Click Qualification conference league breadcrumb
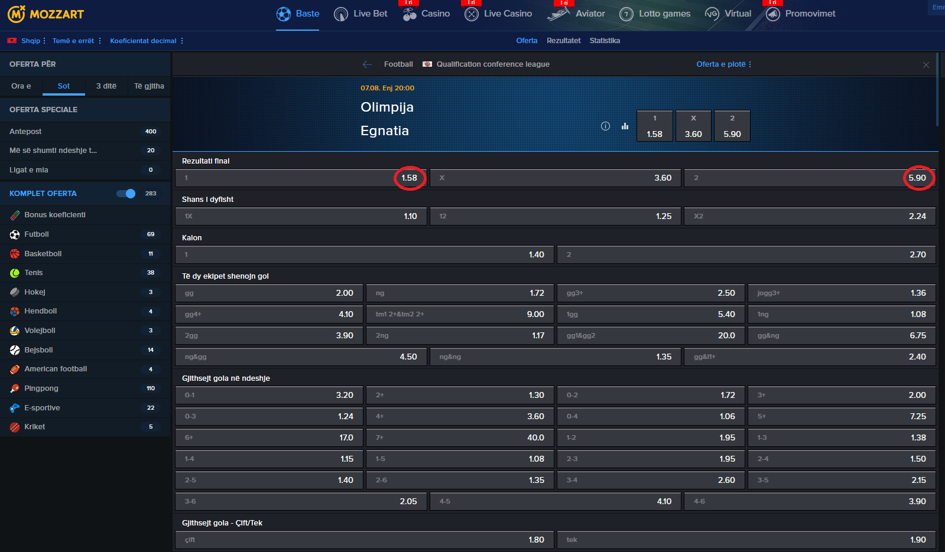 (493, 64)
